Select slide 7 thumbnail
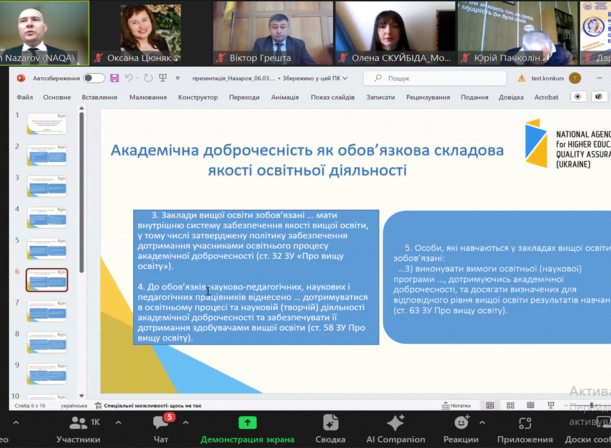The height and width of the screenshot is (448, 611). click(47, 311)
